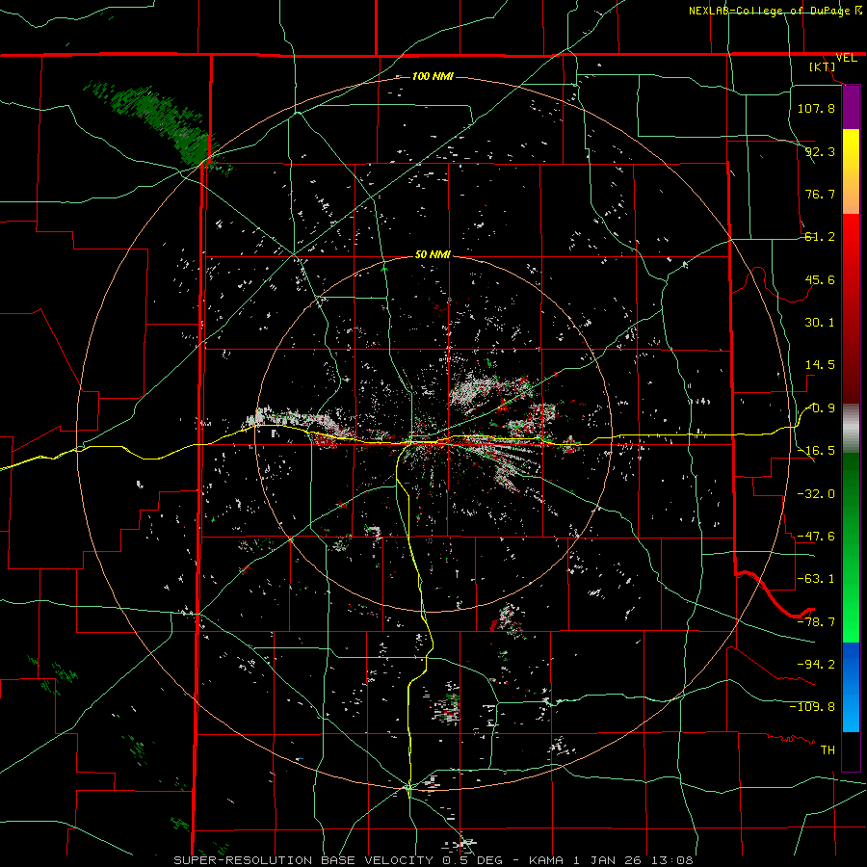Select the -16.5 scale value
This screenshot has height=867, width=867.
point(816,451)
